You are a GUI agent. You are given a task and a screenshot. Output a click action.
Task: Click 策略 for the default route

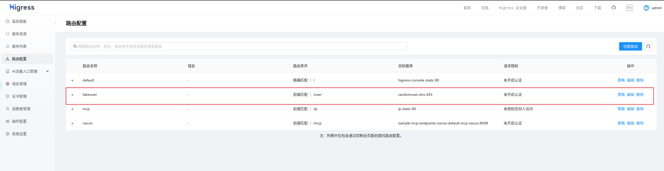pyautogui.click(x=621, y=80)
